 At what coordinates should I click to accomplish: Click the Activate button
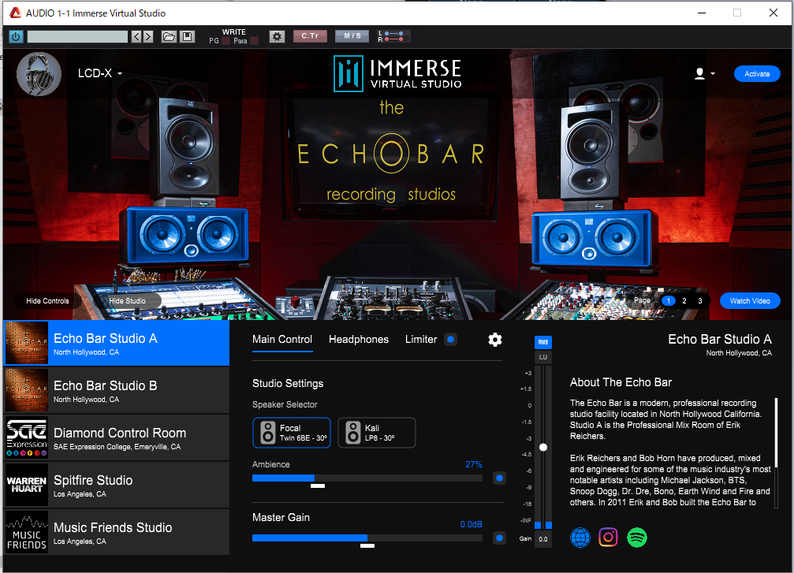757,74
